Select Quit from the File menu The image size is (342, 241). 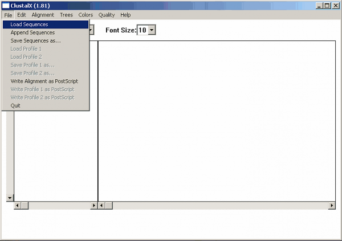tap(15, 105)
